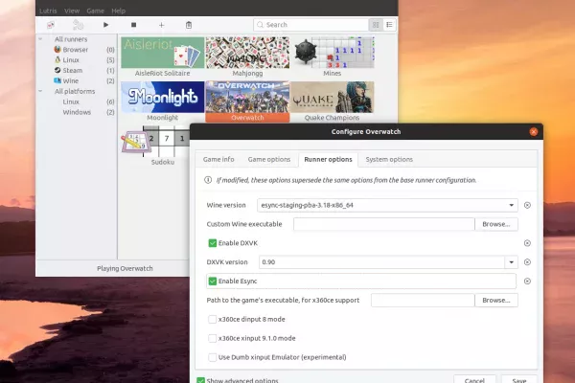Viewport: 575px width, 383px height.
Task: Switch to list view in Lutris
Action: coord(389,25)
